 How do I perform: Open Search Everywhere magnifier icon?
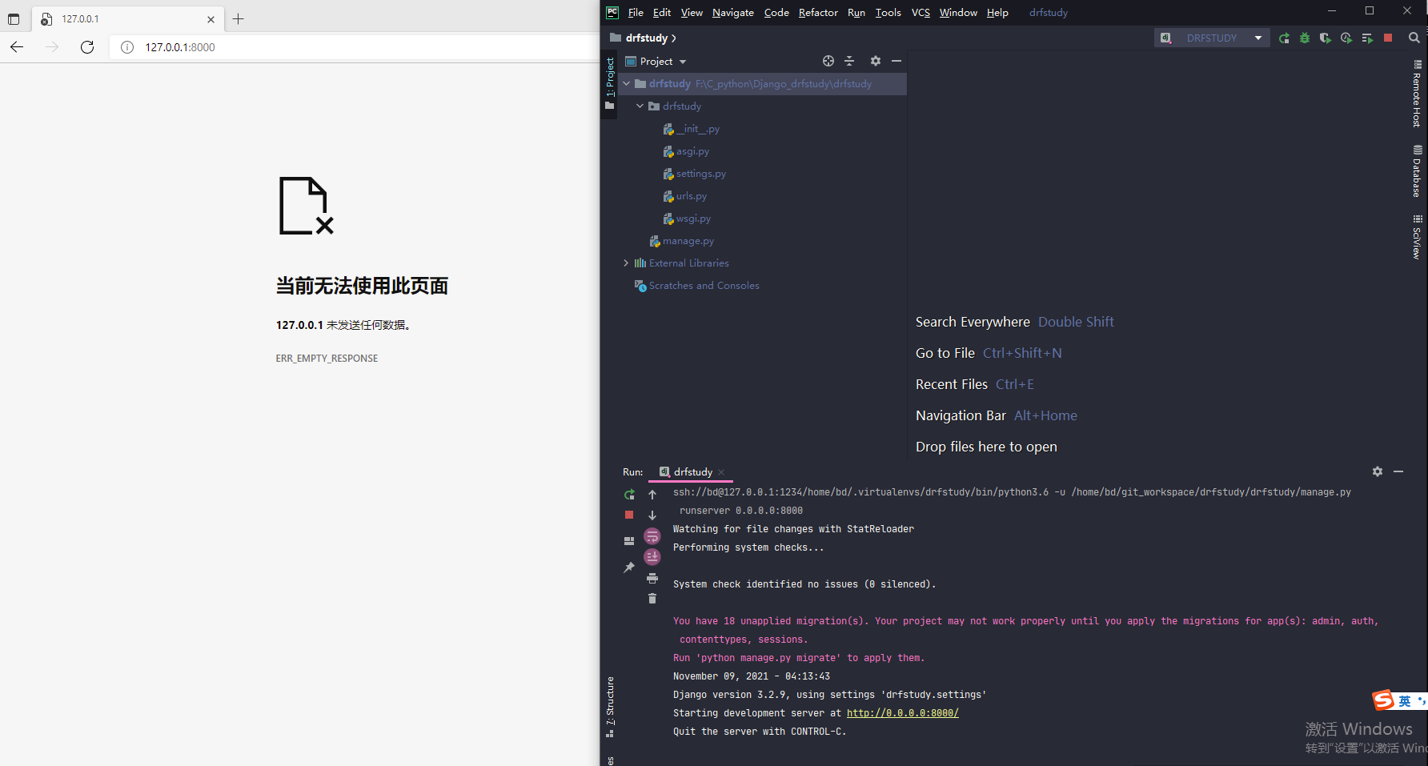[1414, 38]
